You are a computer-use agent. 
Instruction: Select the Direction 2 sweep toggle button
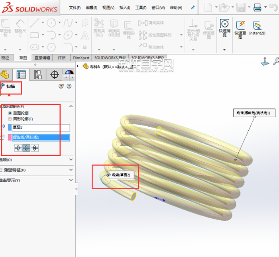(35, 148)
